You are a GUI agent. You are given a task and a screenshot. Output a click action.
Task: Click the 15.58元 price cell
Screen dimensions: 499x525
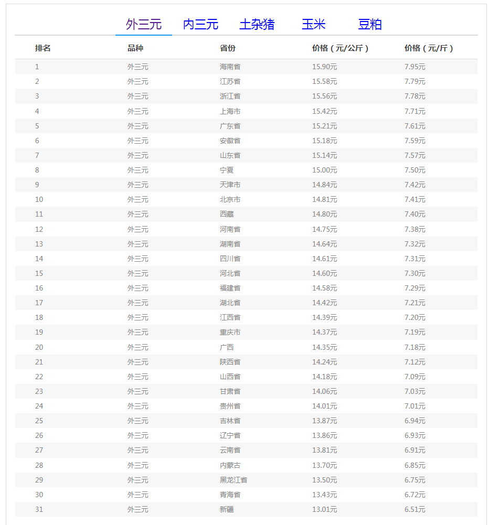click(324, 81)
